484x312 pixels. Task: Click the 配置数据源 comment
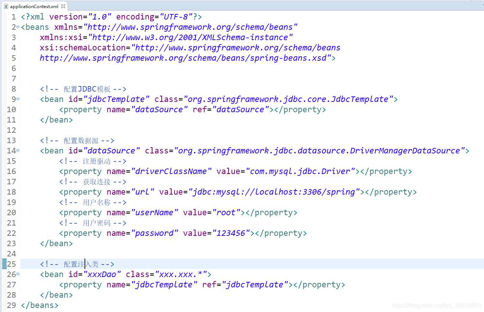77,141
